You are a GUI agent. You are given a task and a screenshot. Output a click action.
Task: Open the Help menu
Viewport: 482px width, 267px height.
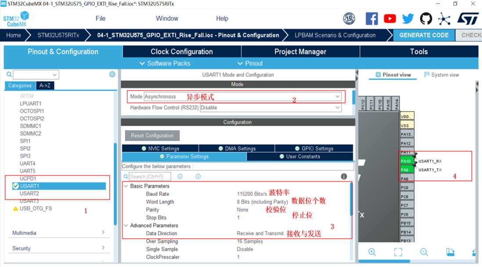click(222, 18)
